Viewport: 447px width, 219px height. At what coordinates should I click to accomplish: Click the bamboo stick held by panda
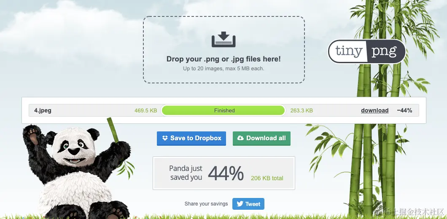click(113, 130)
